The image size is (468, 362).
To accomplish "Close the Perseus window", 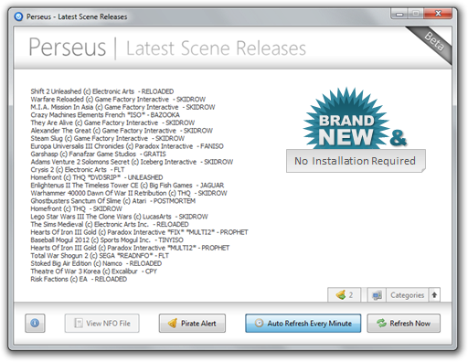I will (x=438, y=14).
